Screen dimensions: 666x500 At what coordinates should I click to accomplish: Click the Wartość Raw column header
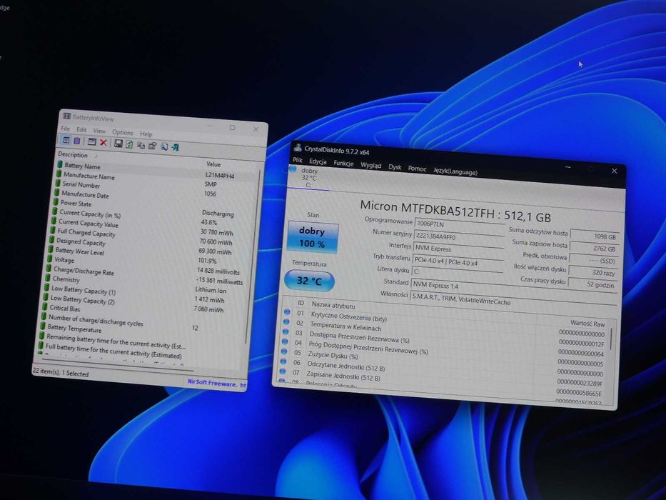click(587, 324)
